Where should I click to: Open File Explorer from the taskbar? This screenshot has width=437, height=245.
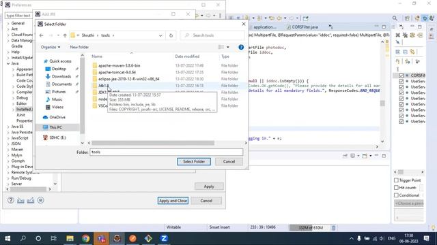pyautogui.click(x=70, y=238)
